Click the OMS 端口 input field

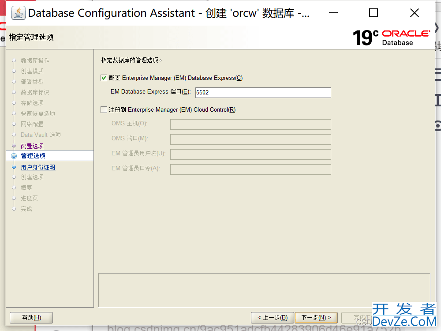click(250, 139)
